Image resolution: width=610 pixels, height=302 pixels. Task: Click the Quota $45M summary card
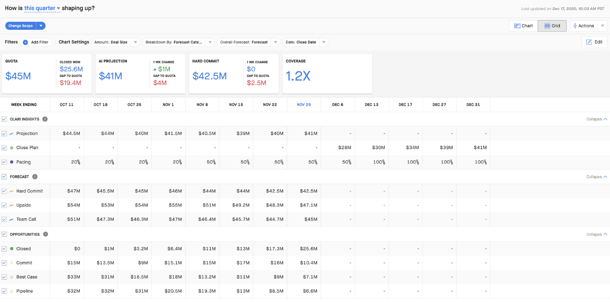[47, 74]
